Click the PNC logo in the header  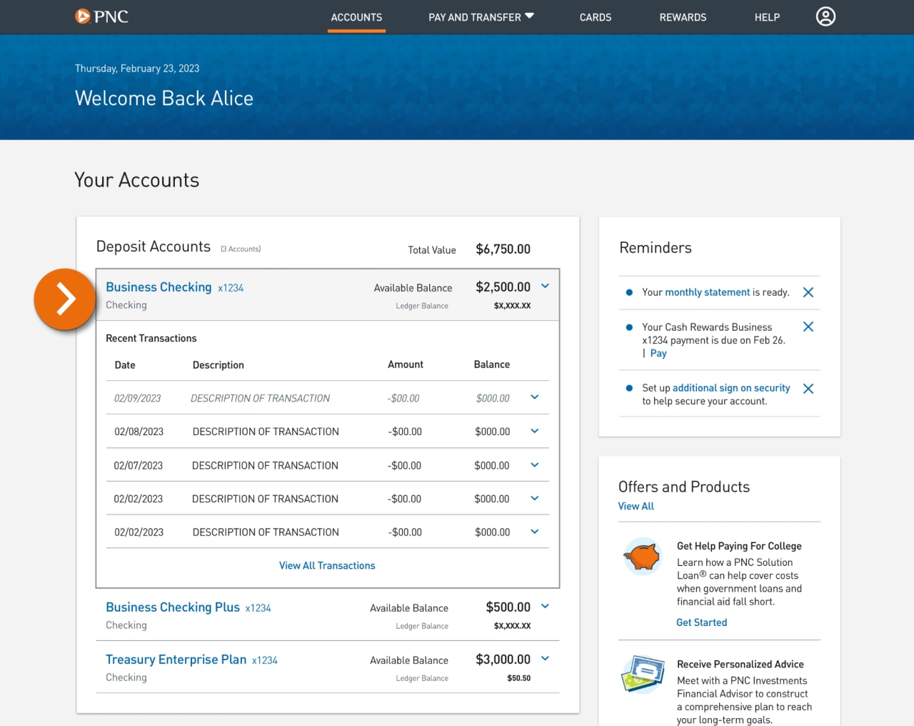[101, 16]
